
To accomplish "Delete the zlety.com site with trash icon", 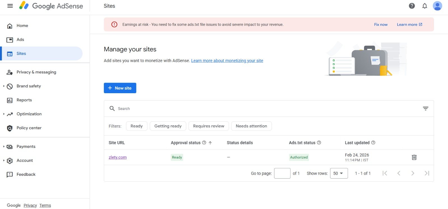I will 414,157.
